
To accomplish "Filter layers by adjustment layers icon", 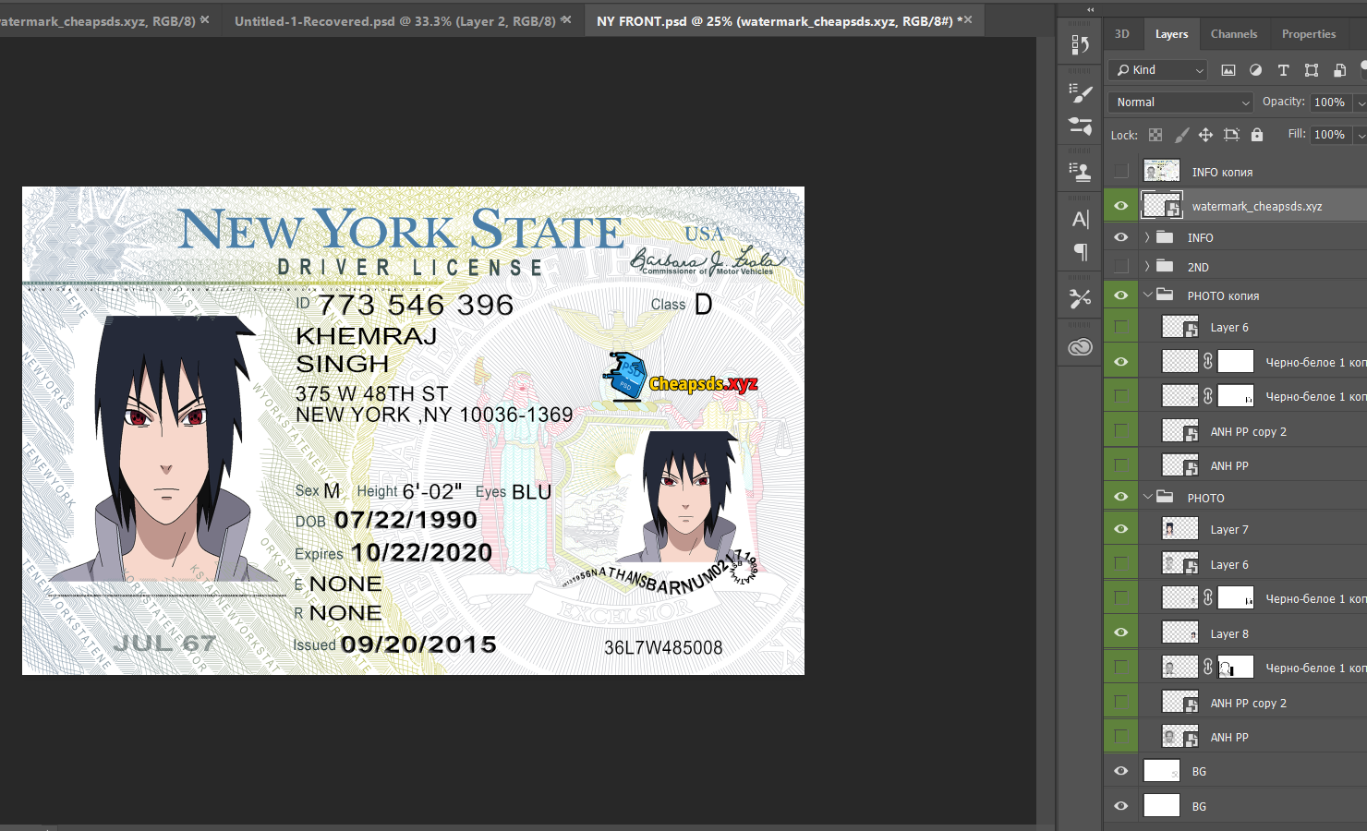I will click(1255, 70).
